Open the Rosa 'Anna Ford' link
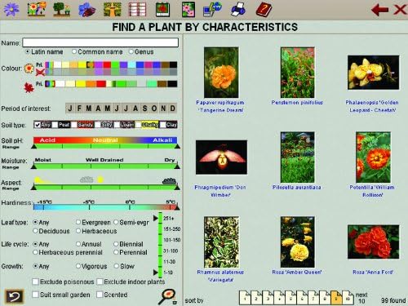The width and height of the screenshot is (408, 306). (x=373, y=272)
